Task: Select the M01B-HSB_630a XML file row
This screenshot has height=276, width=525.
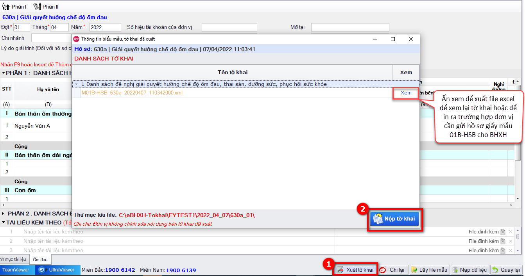Action: pos(236,93)
